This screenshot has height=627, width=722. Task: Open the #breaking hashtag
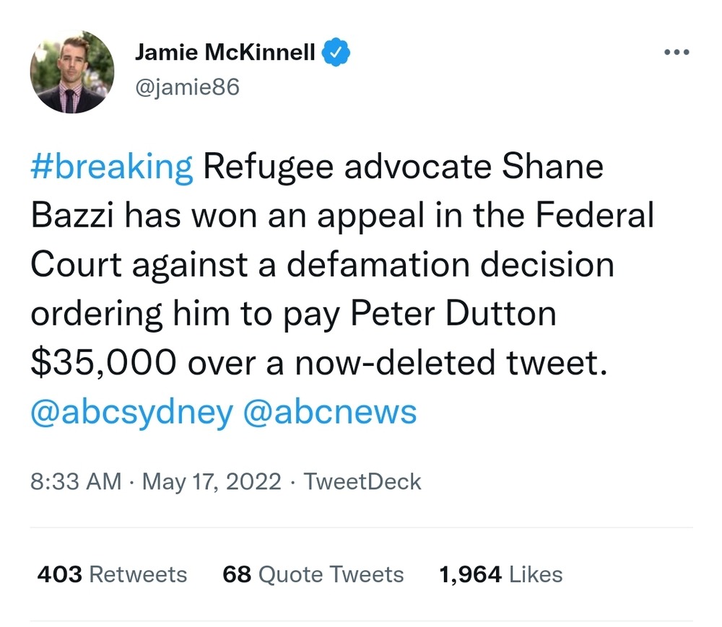112,167
